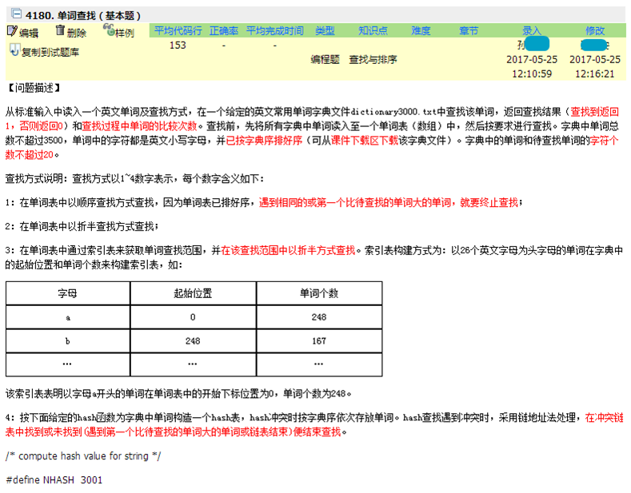
Task: Collapse problem 4180 with the minus icon
Action: click(17, 14)
